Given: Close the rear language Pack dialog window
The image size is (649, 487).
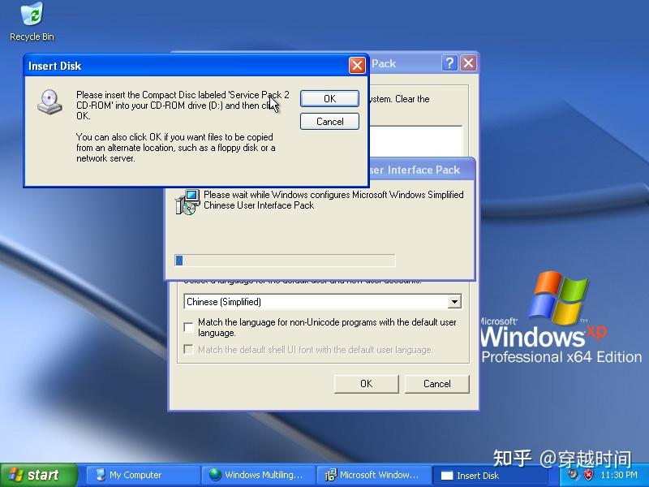Looking at the screenshot, I should [x=468, y=63].
